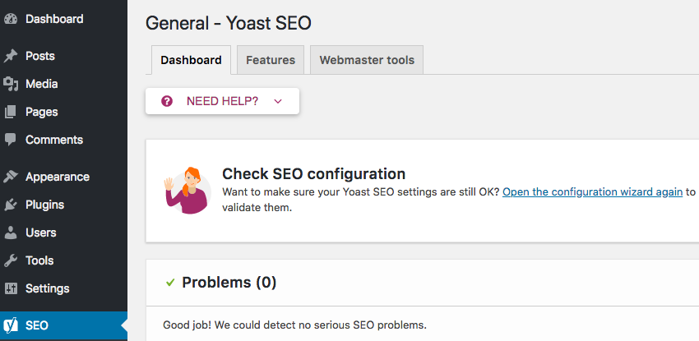Viewport: 699px width, 341px height.
Task: Click the Posts pushpin icon
Action: (x=10, y=56)
